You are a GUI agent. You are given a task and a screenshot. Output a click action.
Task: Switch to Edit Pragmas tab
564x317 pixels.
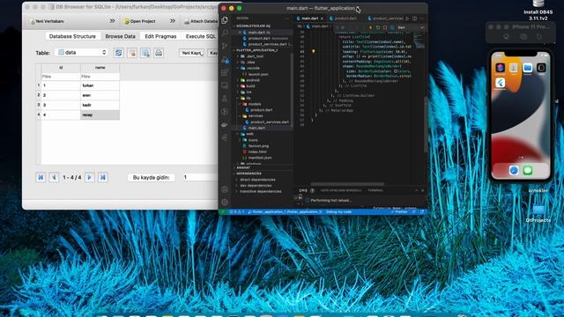(160, 36)
